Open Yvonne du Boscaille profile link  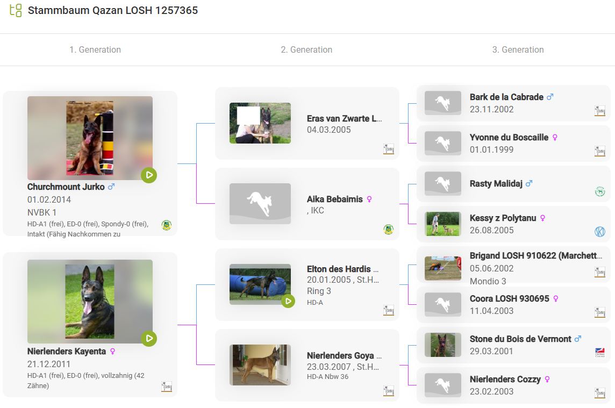pos(509,137)
